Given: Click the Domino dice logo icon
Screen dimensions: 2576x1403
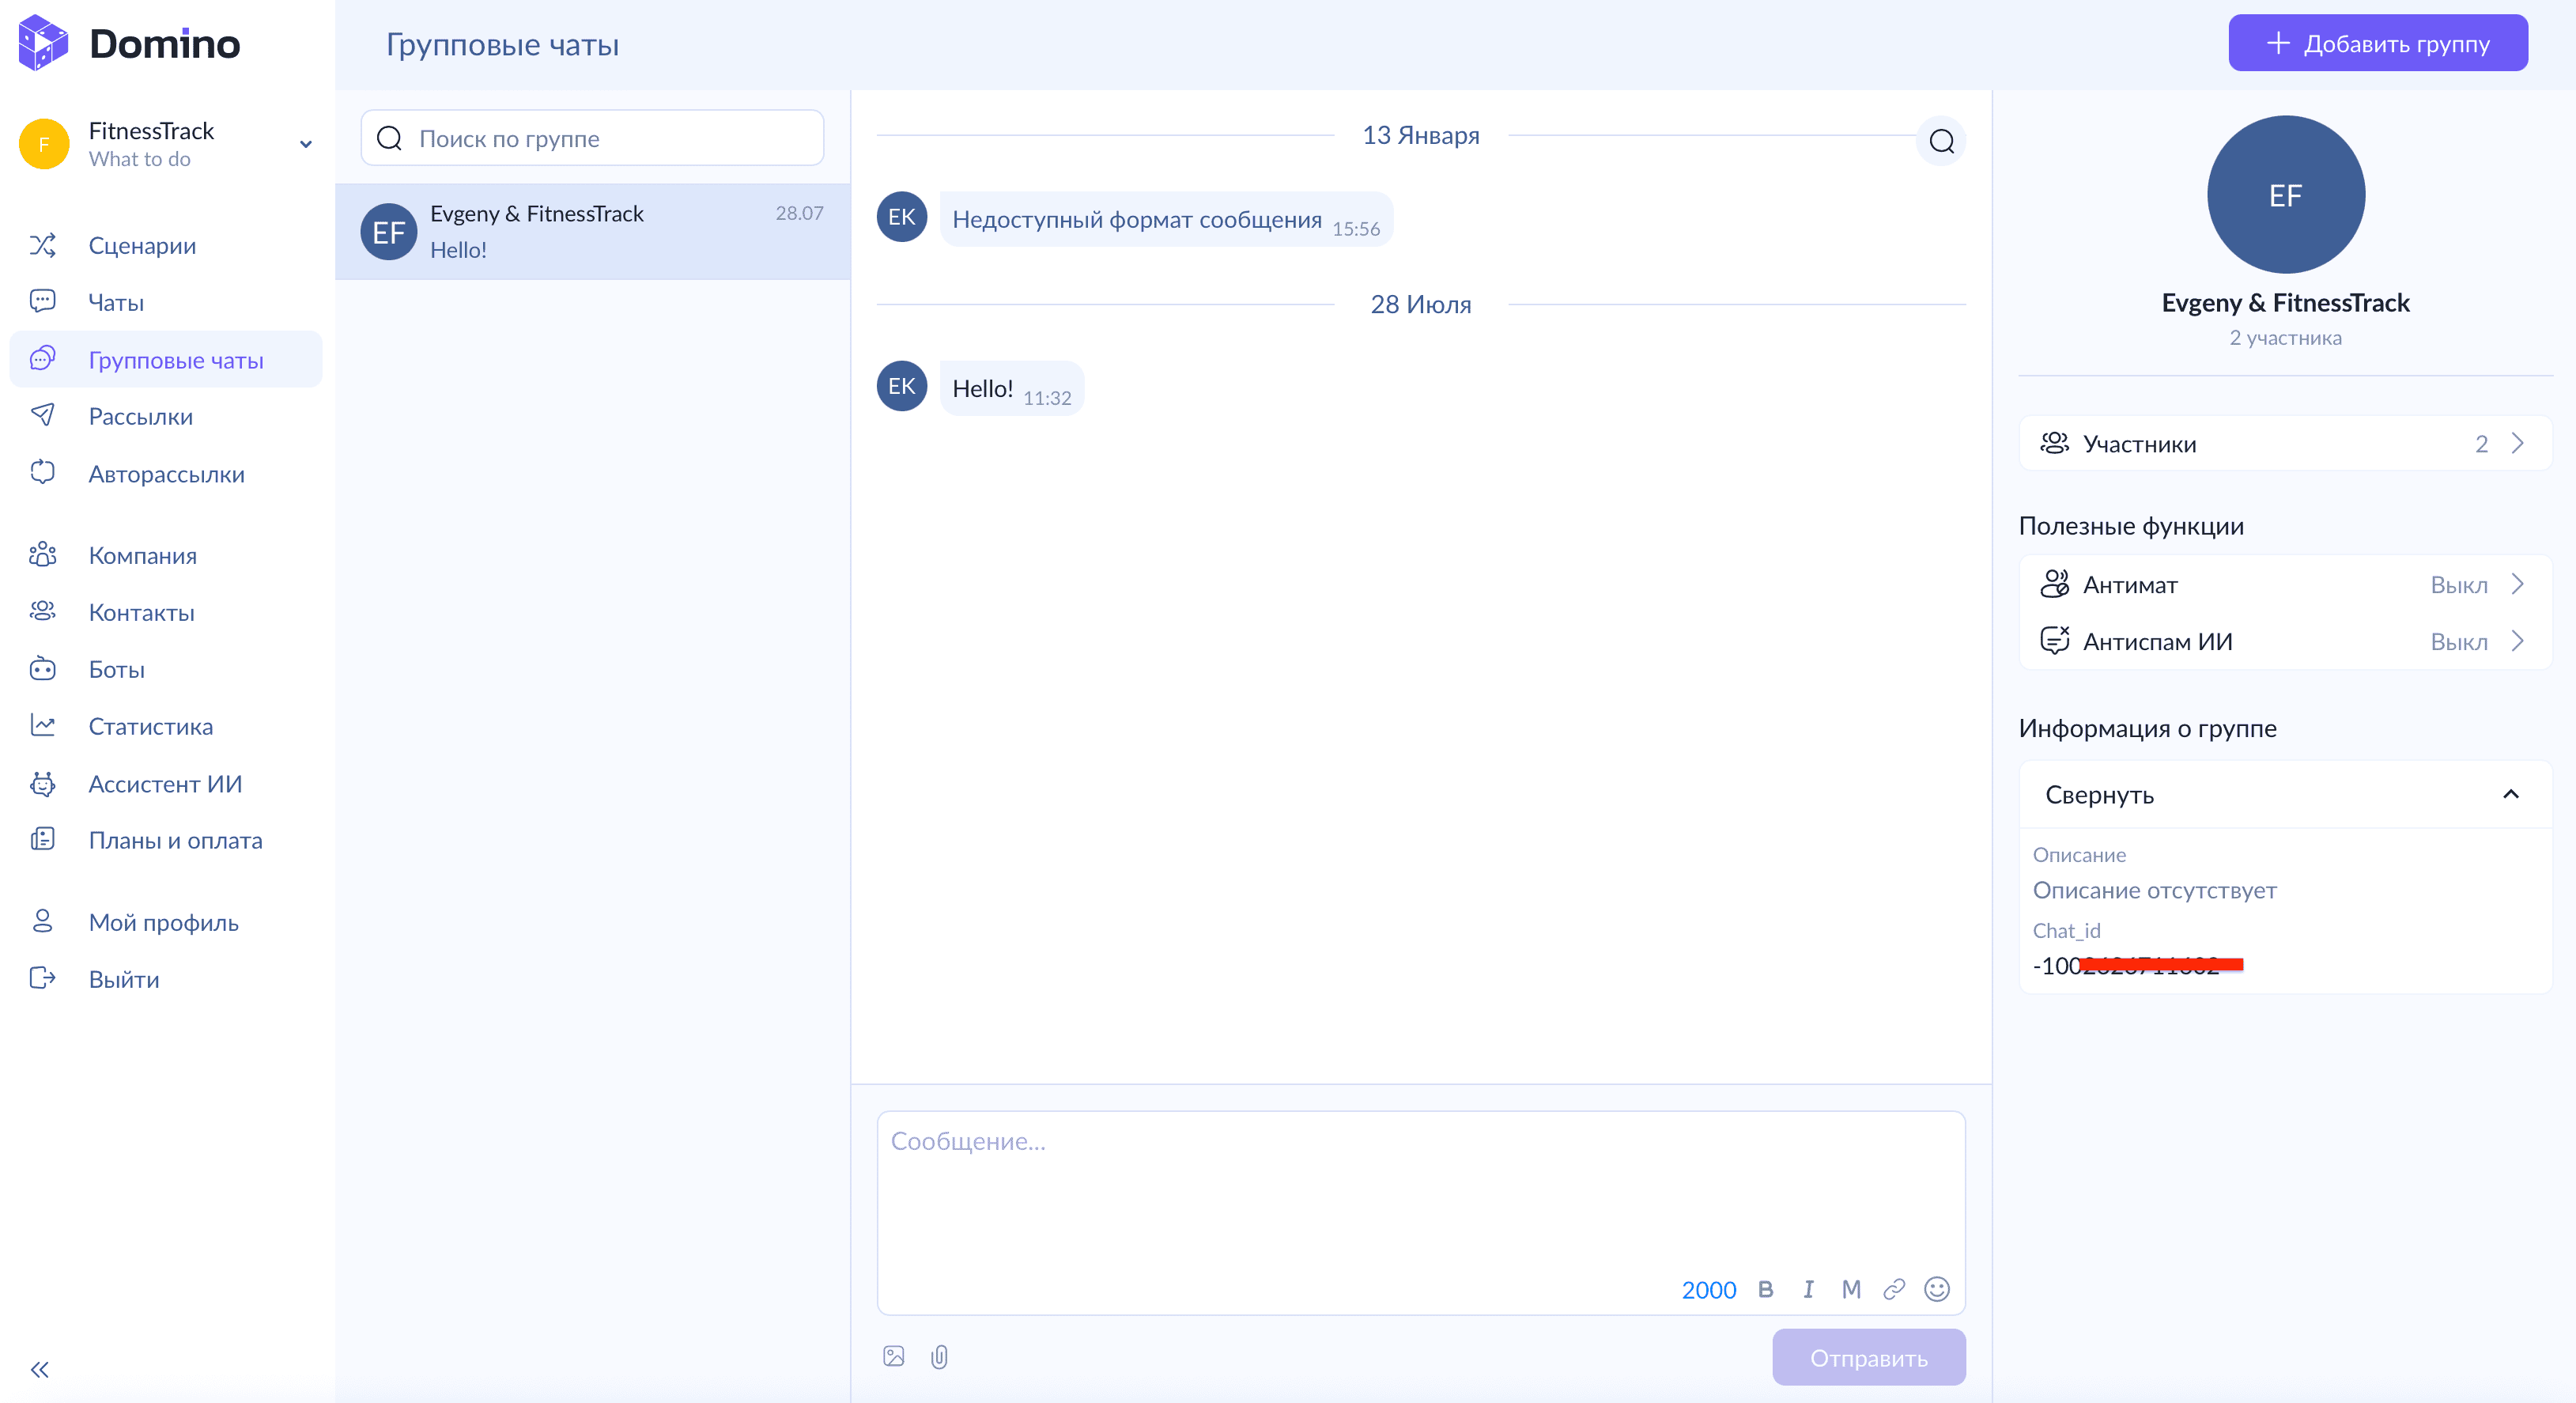Looking at the screenshot, I should point(43,43).
